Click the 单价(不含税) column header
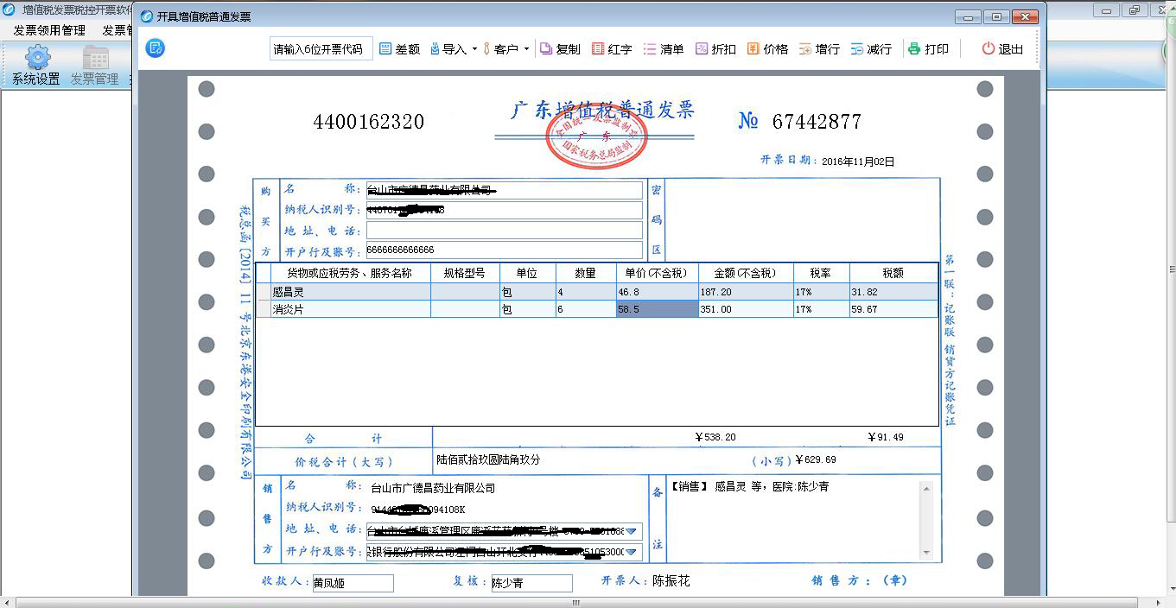This screenshot has height=608, width=1176. coord(657,273)
